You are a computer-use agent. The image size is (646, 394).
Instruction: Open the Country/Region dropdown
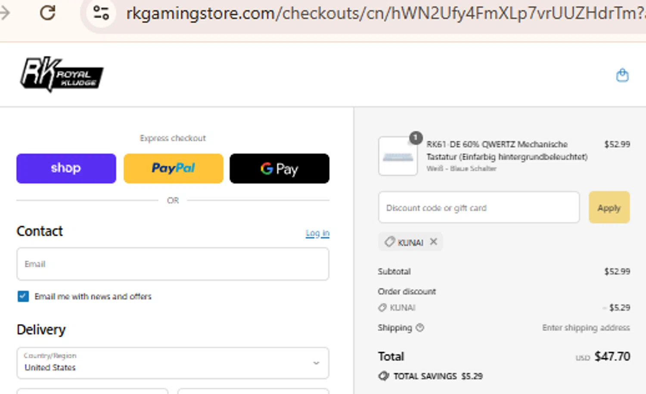(173, 363)
